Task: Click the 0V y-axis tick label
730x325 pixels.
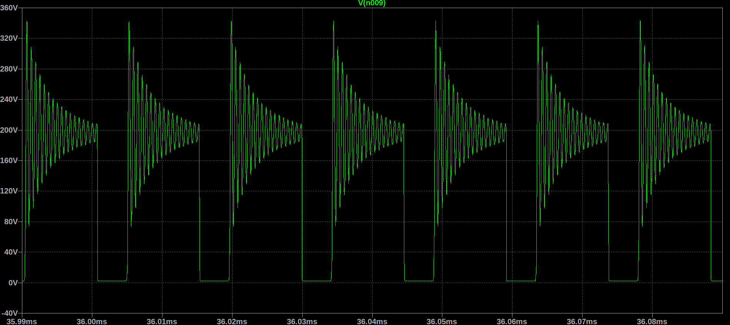Action: 13,283
